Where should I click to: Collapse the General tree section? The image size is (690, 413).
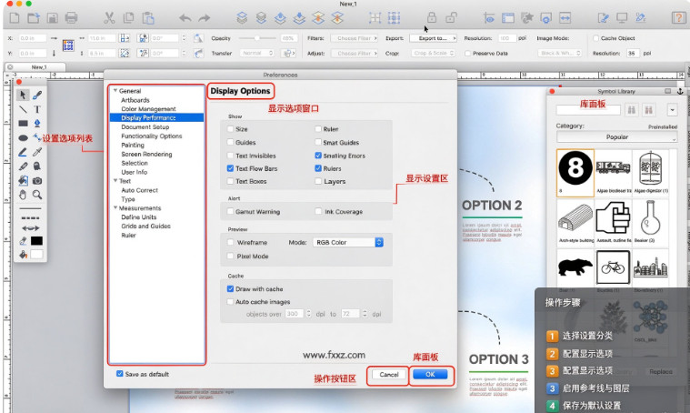click(115, 90)
